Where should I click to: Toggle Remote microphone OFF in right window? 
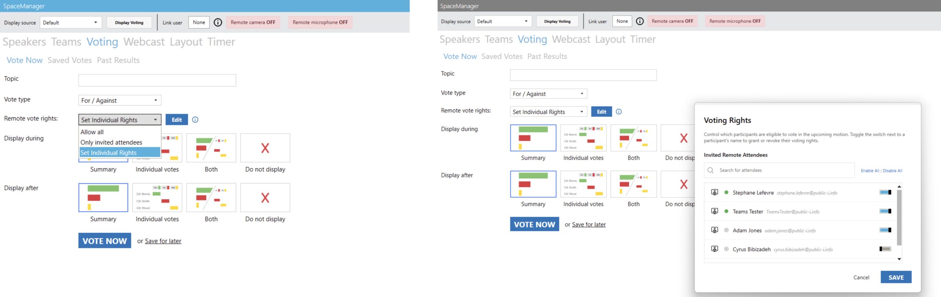pos(735,21)
